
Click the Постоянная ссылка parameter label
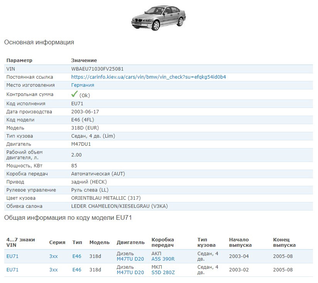click(30, 77)
